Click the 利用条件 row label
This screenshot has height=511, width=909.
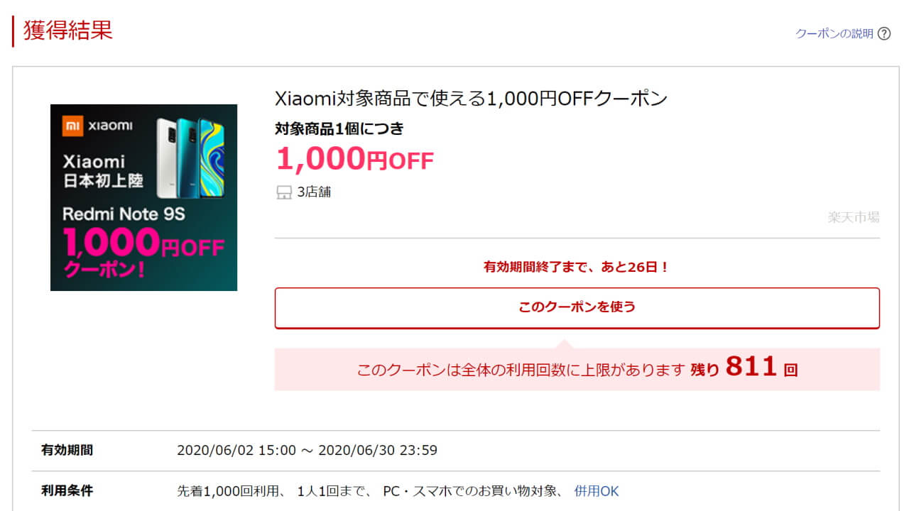(67, 490)
